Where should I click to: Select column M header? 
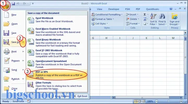[x=173, y=38]
